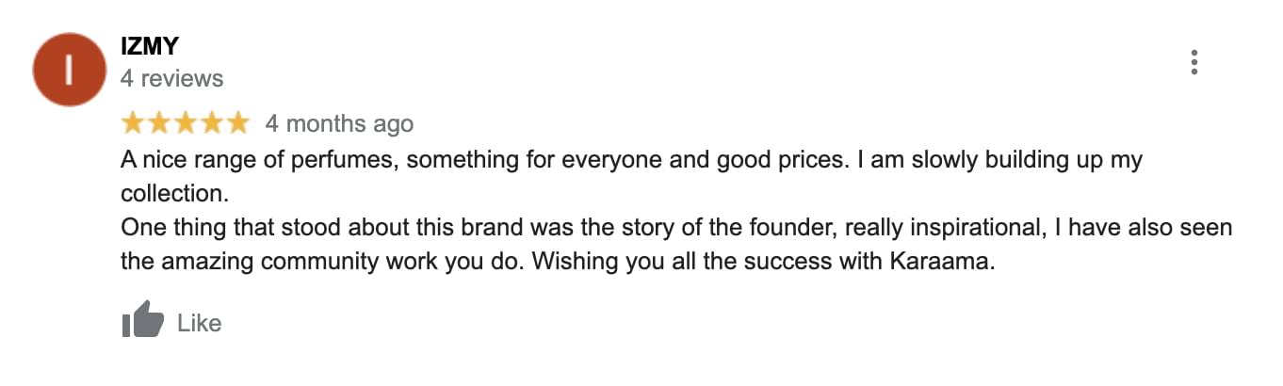Click the line starting 'One thing that stood'
Image resolution: width=1283 pixels, height=386 pixels.
[676, 228]
